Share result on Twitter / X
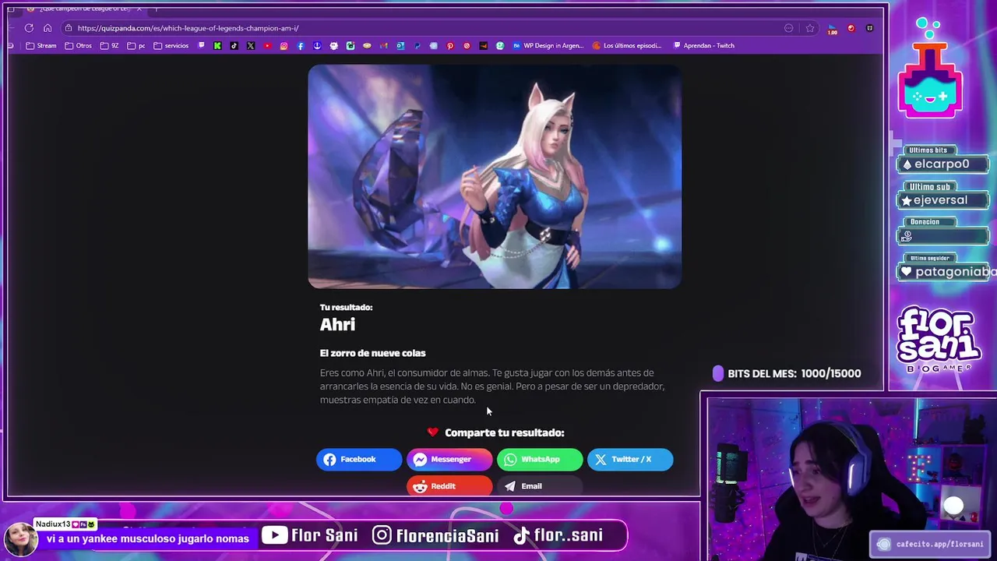Viewport: 997px width, 561px height. 630,460
